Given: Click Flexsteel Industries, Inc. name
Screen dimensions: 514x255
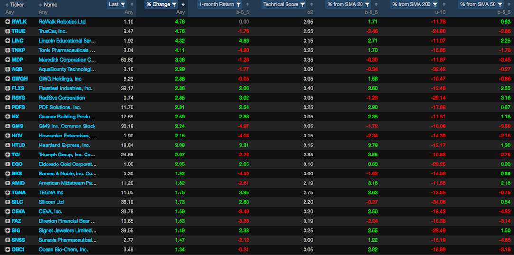Looking at the screenshot, I should click(x=66, y=88).
